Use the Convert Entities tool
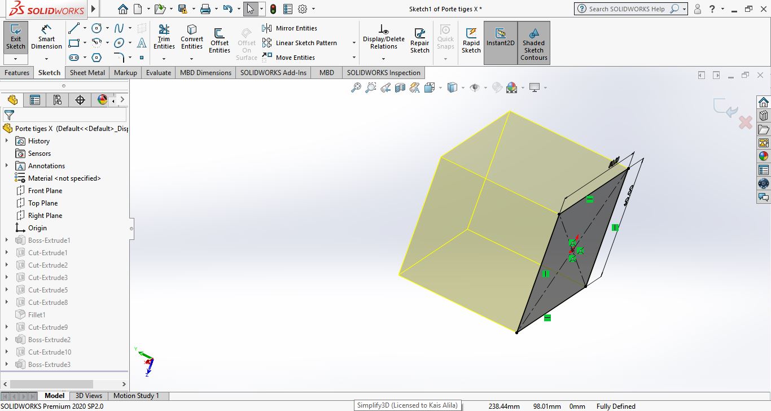 [192, 37]
